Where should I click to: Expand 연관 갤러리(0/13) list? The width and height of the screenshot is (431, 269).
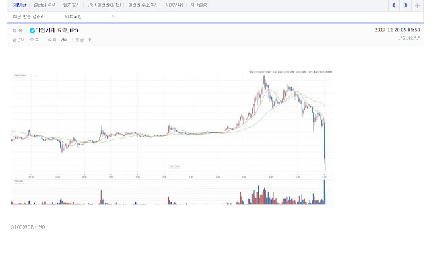104,5
